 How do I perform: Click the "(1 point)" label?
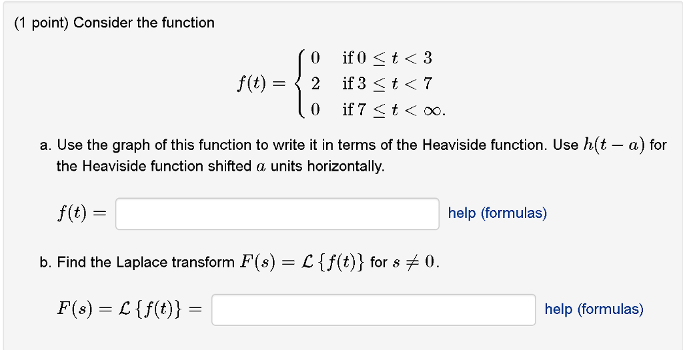[x=42, y=23]
